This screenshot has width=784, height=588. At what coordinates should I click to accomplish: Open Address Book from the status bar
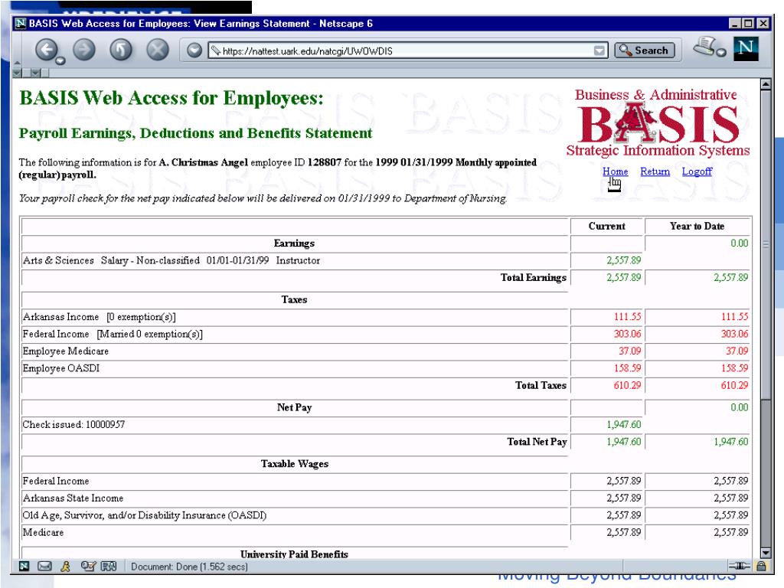(109, 566)
